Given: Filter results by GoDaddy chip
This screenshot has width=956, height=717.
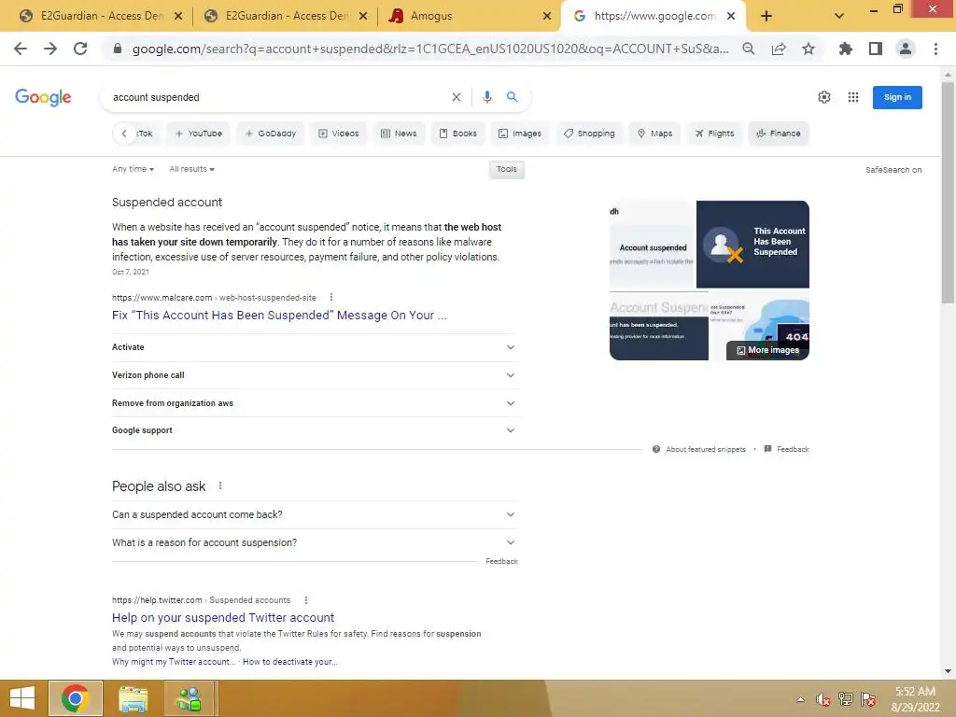Looking at the screenshot, I should pos(270,134).
